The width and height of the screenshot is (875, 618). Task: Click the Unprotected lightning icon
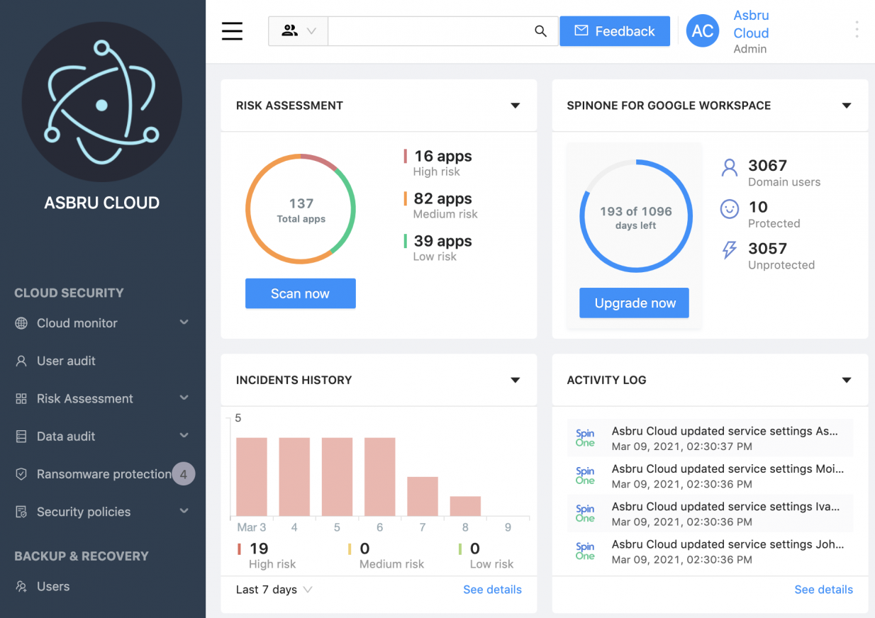click(x=730, y=250)
